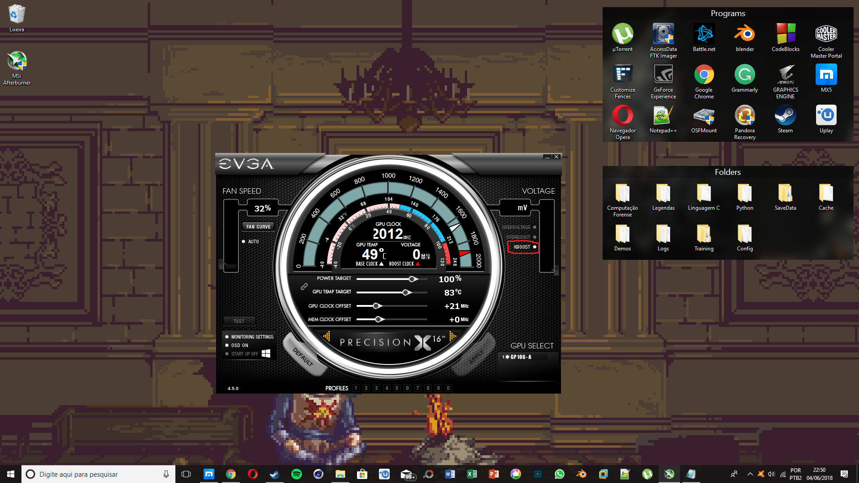Open the uTorrent shortcut in Programs
The height and width of the screenshot is (483, 859).
[x=622, y=38]
